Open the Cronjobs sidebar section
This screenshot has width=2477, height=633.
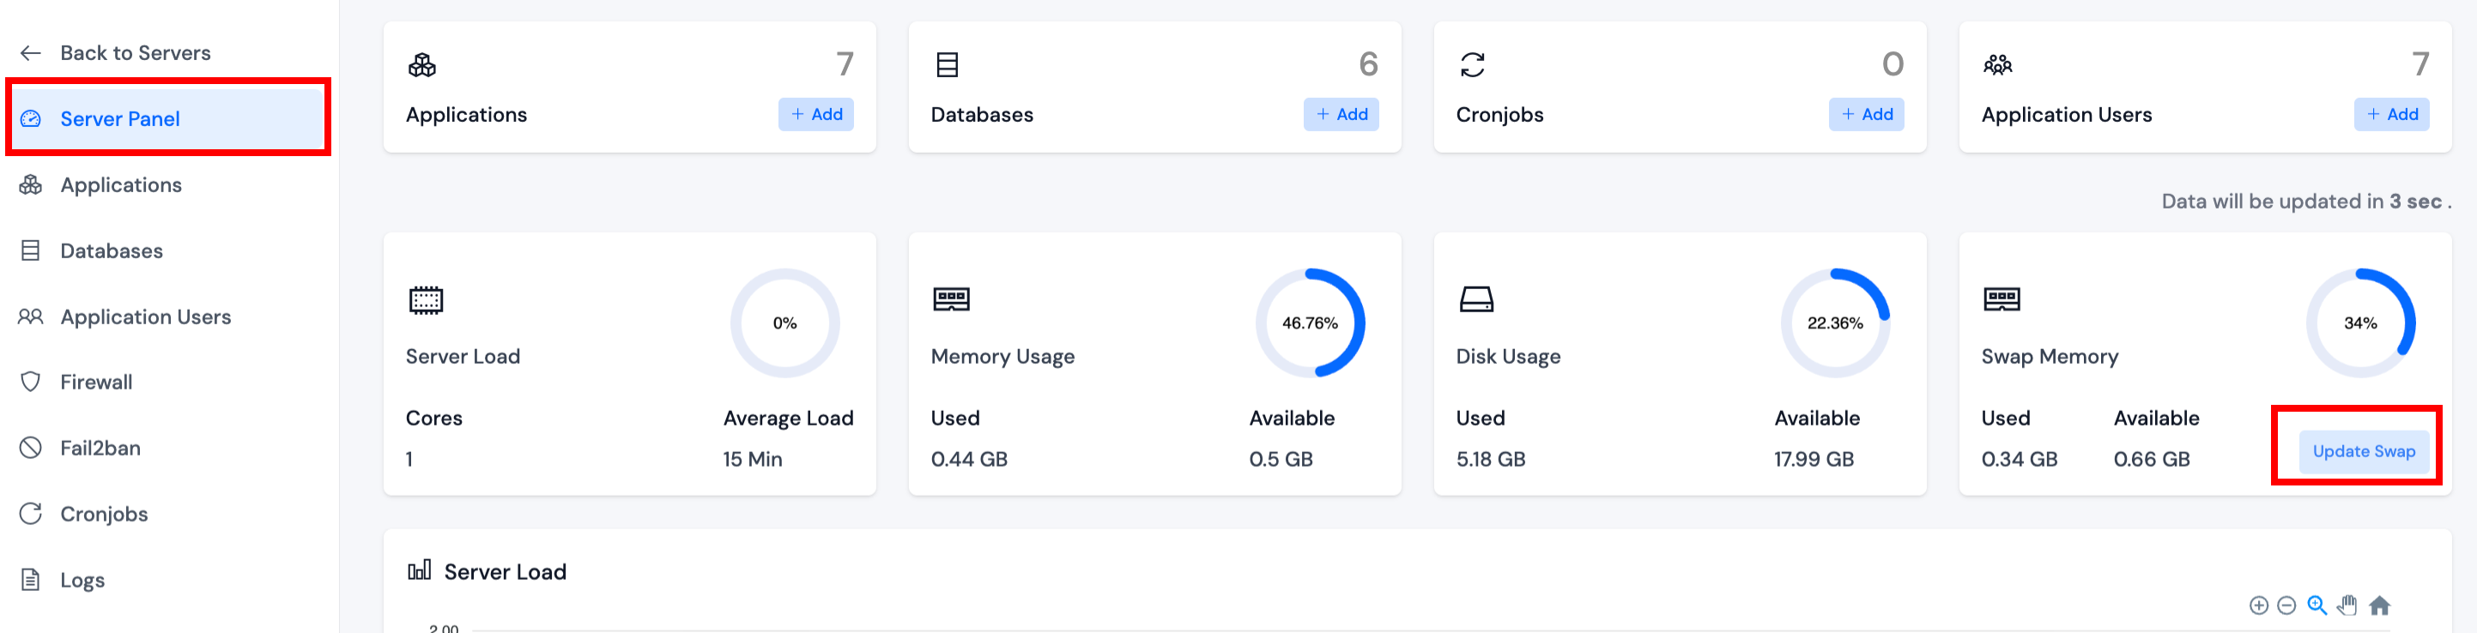pos(104,514)
